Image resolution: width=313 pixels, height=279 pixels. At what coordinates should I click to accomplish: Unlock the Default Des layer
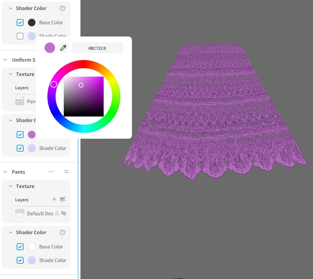pyautogui.click(x=57, y=213)
